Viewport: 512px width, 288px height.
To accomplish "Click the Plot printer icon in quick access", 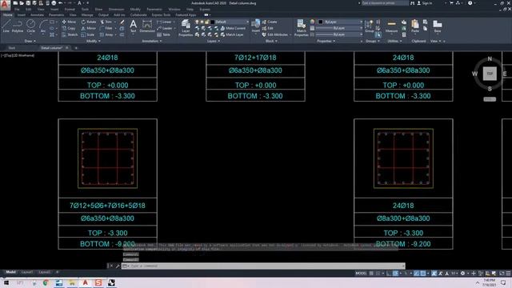I will point(54,3).
